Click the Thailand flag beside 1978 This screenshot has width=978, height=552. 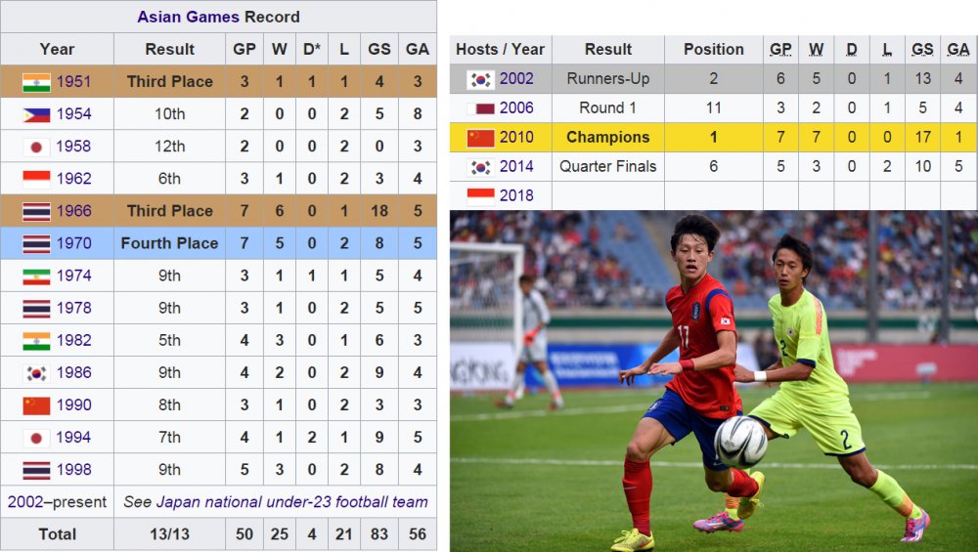tap(36, 309)
